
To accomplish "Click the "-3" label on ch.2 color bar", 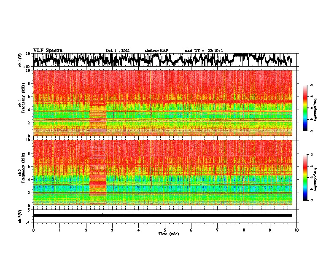I will tap(311, 155).
